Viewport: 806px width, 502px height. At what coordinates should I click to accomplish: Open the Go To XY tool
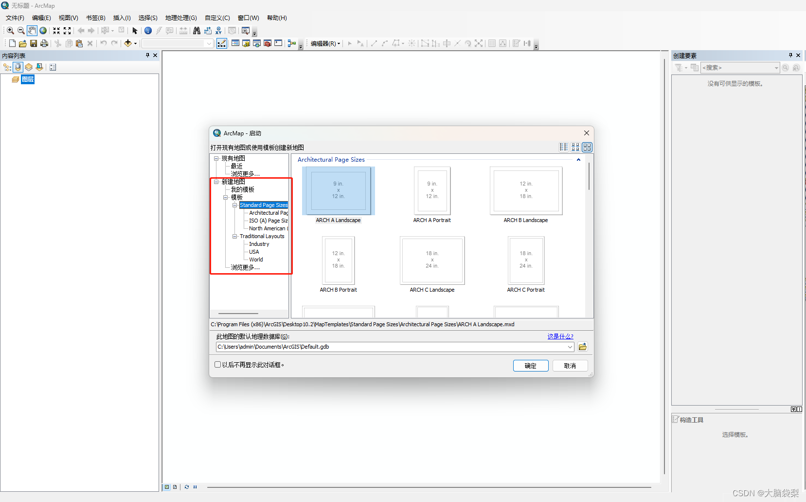click(x=218, y=31)
